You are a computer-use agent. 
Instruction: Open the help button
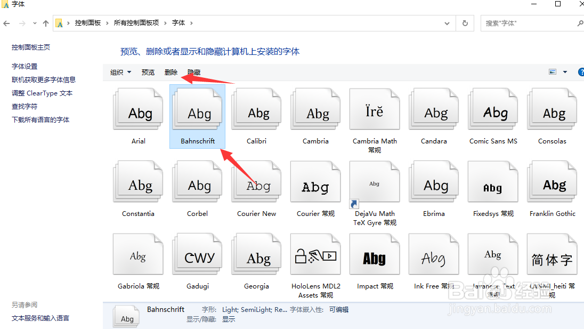point(581,72)
